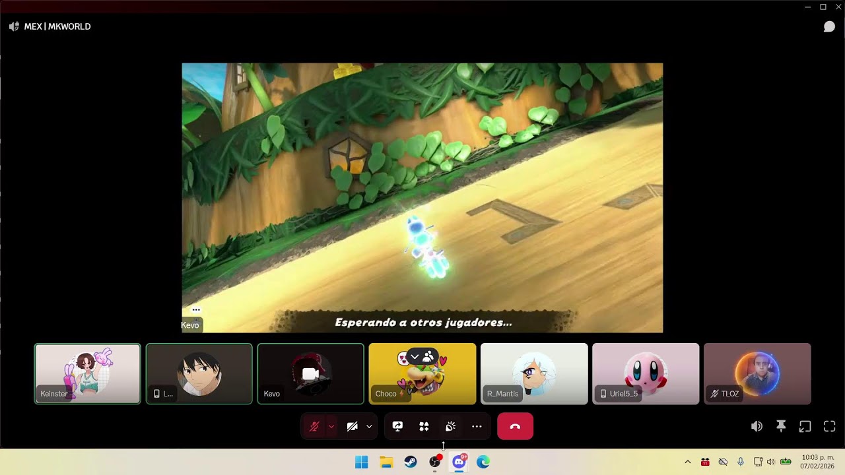This screenshot has width=845, height=475.
Task: Open the Windows Start menu
Action: coord(362,462)
